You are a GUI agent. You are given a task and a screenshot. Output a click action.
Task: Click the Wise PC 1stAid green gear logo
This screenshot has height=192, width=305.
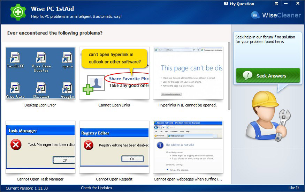18,12
